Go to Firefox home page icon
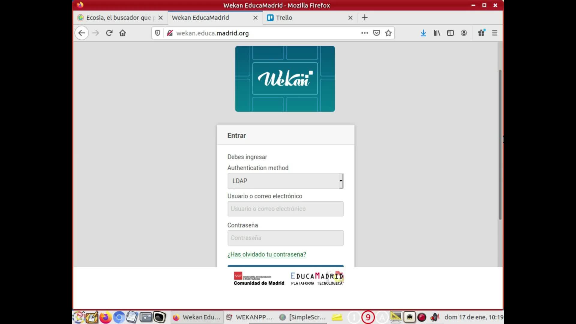Screen dimensions: 576x324 click(122, 33)
